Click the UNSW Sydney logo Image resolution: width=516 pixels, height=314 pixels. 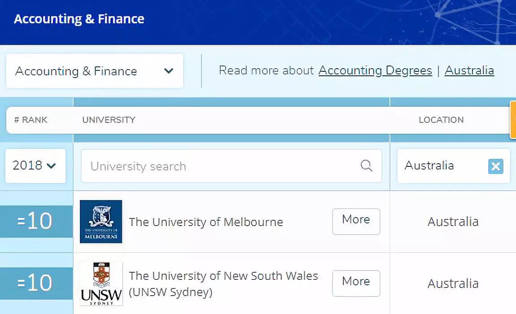pyautogui.click(x=101, y=283)
